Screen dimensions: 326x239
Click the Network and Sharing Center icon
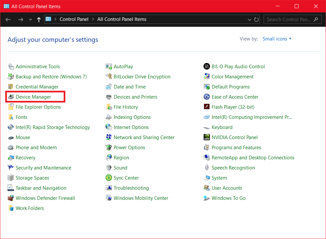tap(109, 137)
